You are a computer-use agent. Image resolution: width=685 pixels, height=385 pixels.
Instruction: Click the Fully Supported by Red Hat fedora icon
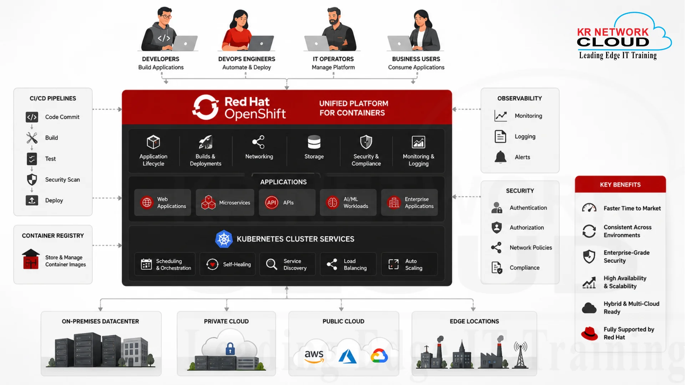pyautogui.click(x=589, y=333)
